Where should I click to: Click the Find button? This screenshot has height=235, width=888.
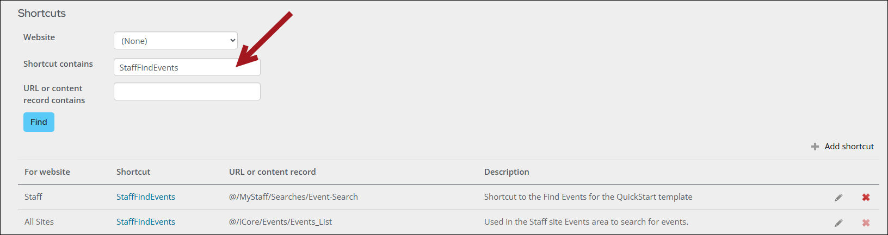click(39, 122)
